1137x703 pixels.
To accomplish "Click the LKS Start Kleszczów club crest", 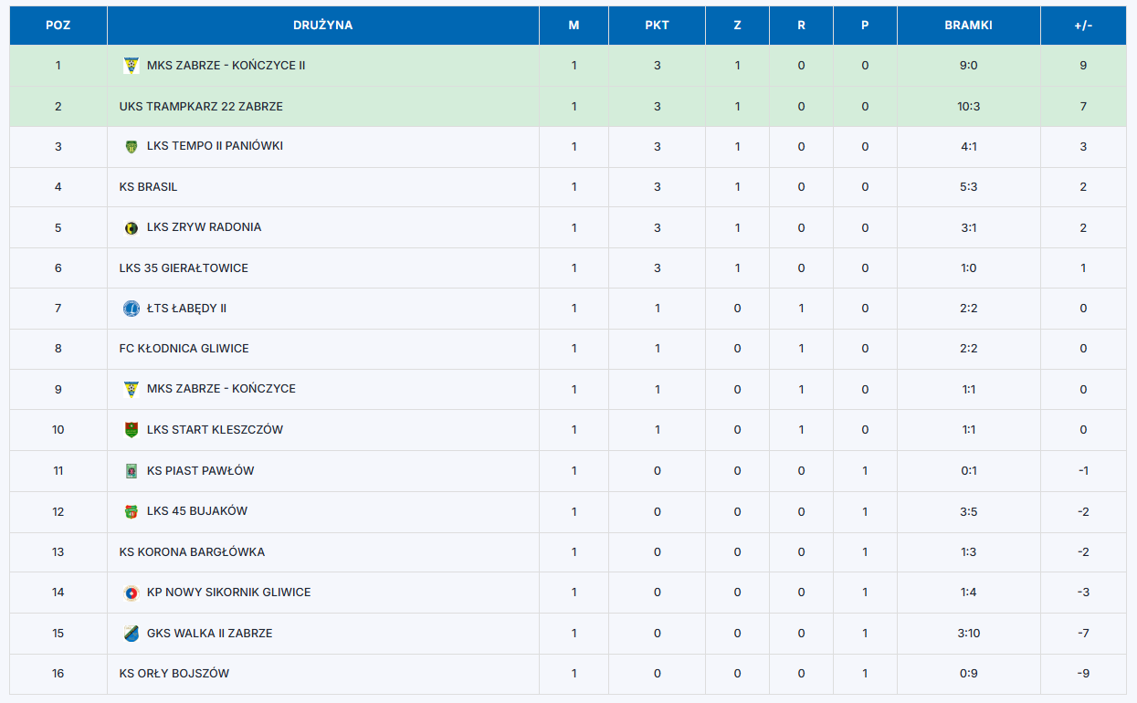I will pos(132,430).
